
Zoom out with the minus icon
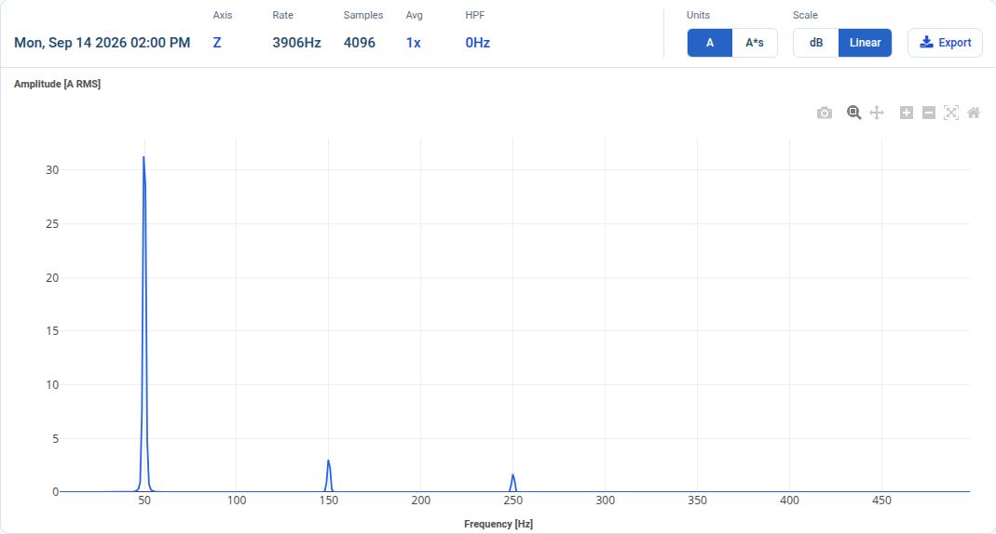tap(929, 113)
